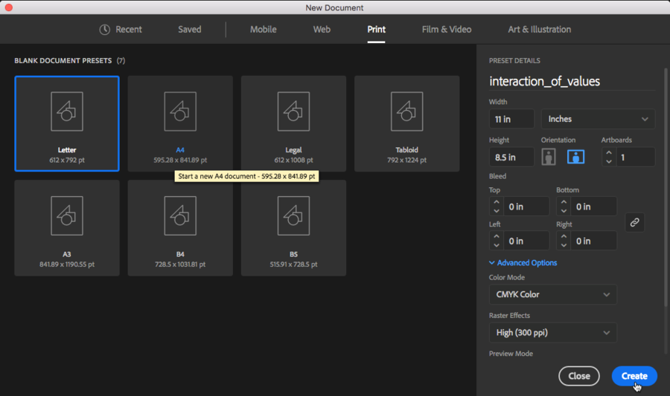Click the Create button

(634, 376)
